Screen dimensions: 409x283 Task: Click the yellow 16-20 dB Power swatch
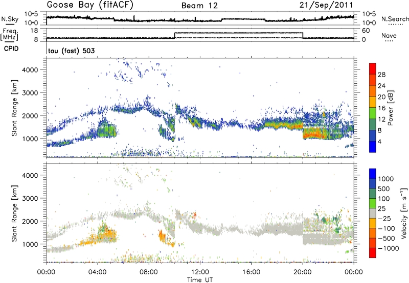click(373, 102)
